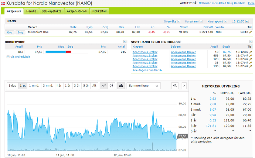Screen dimensions: 255x158
Task: Open the Aksjehistorikk tab
Action: click(77, 11)
